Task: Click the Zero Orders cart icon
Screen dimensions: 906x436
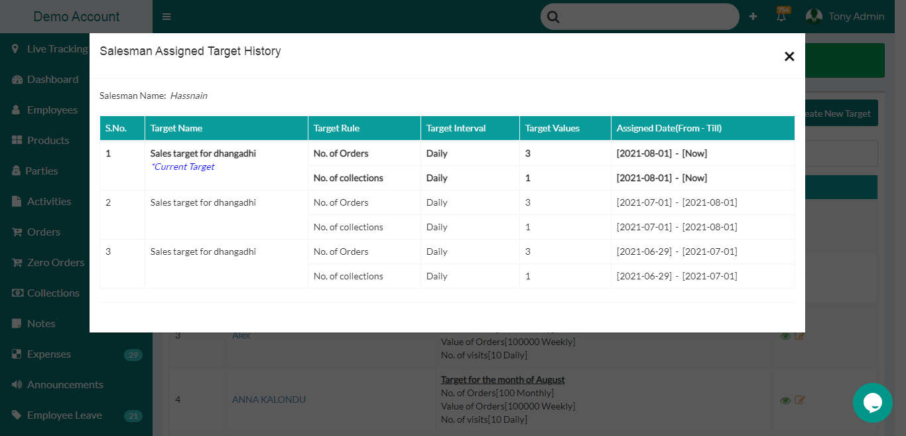Action: [17, 263]
